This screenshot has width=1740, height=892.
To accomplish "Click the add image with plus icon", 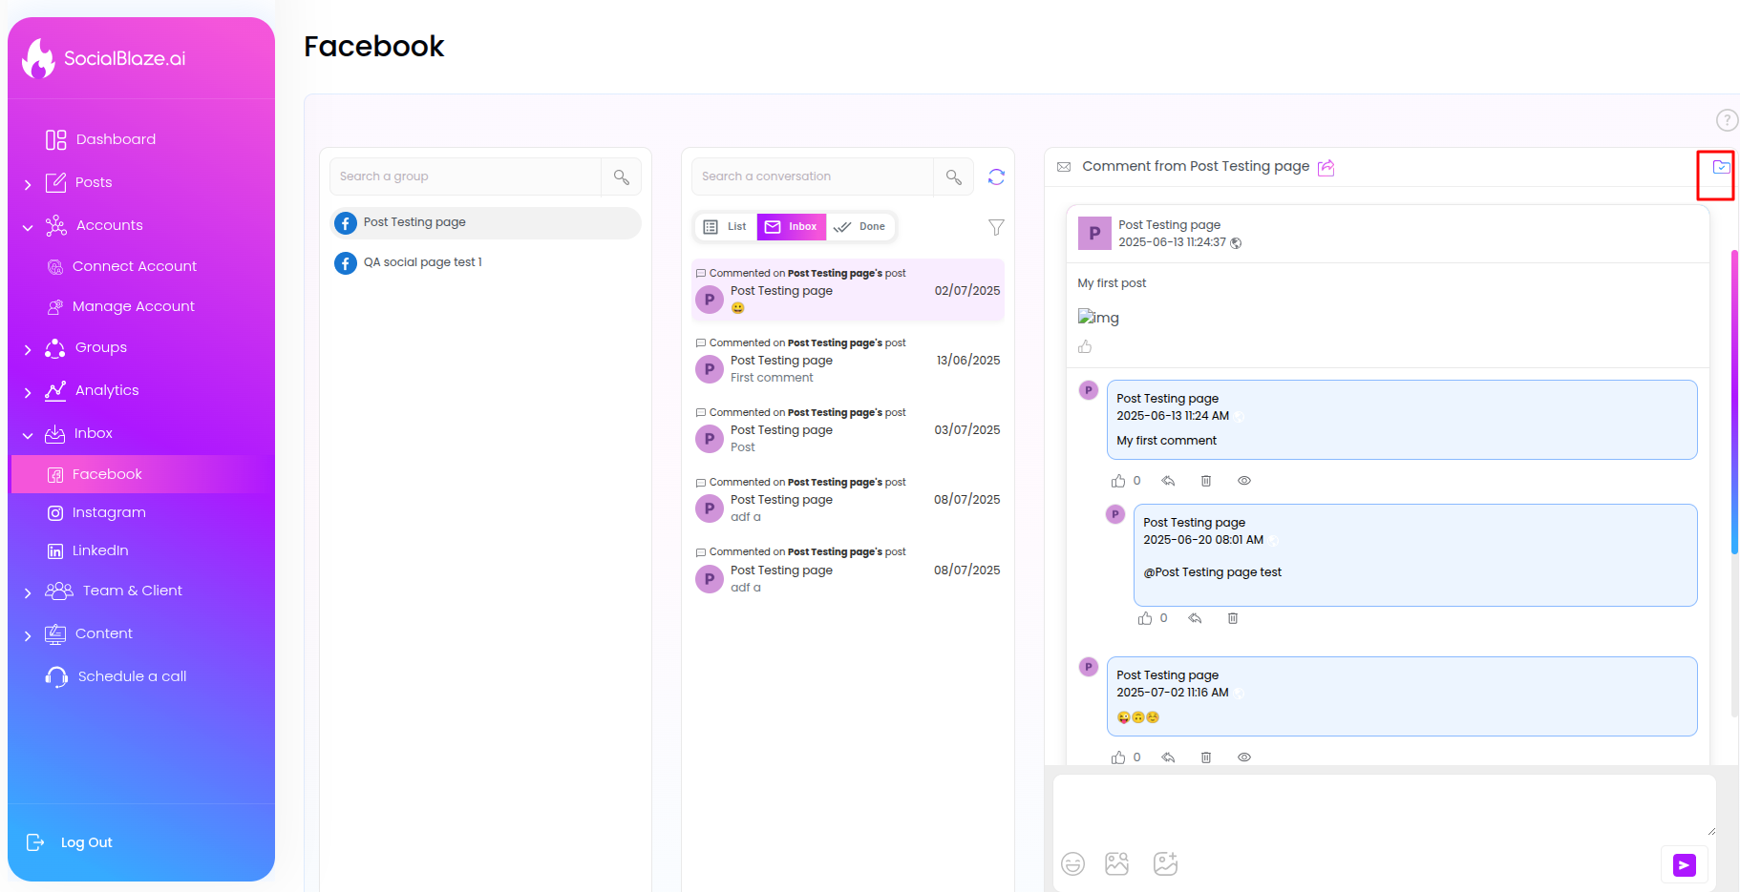I will click(1165, 863).
